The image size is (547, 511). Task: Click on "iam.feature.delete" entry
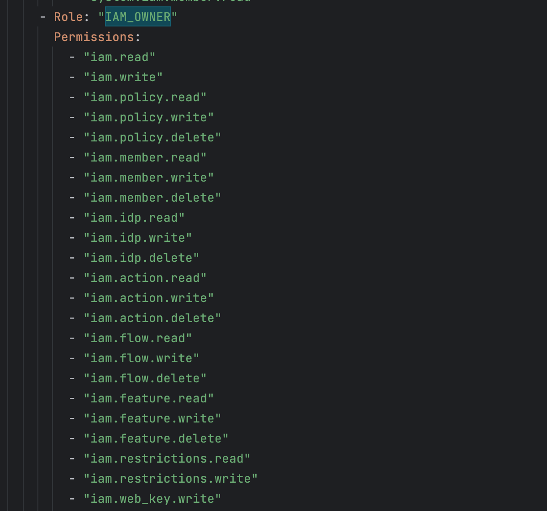(156, 438)
